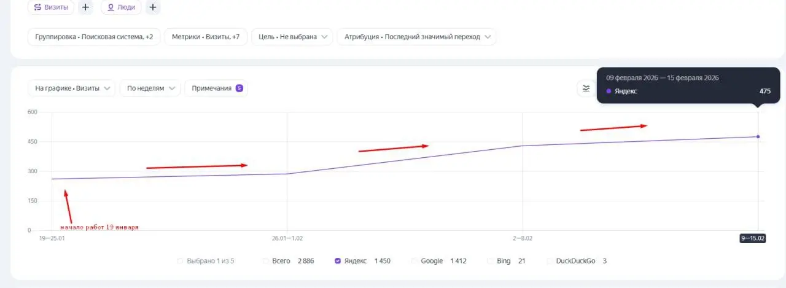Toggle the 'Выбрано 1 из 5' checkbox
The height and width of the screenshot is (288, 786).
tap(180, 261)
